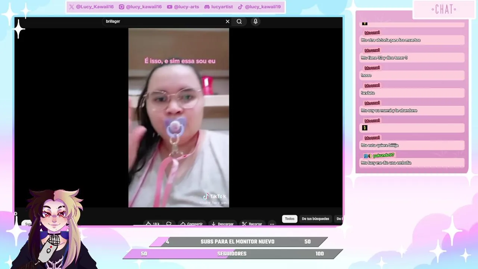Select the 'De tus búsquedas' chip
Viewport: 478px width, 269px height.
point(315,219)
